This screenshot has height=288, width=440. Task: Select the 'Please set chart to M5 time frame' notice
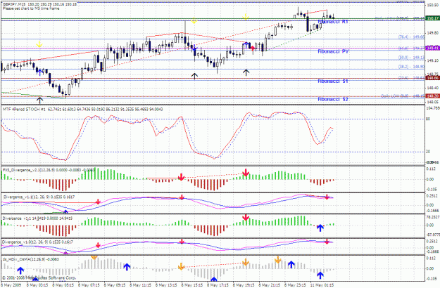point(31,8)
